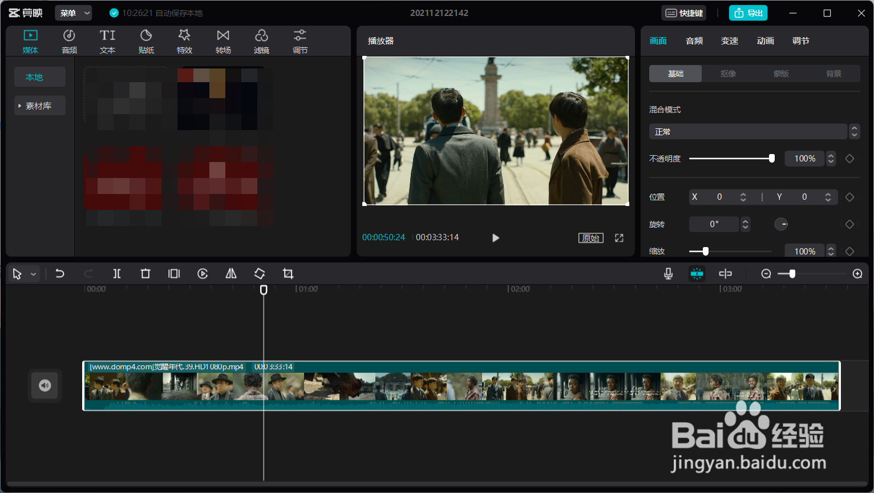874x493 pixels.
Task: Open the 特效 (Effects) panel
Action: (x=184, y=42)
